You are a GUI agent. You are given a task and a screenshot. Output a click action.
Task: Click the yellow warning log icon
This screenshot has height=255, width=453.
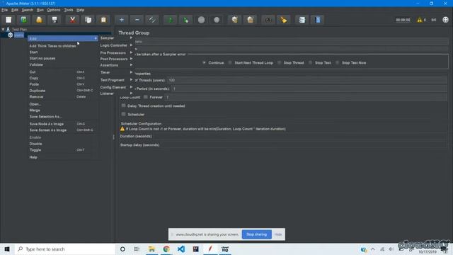pyautogui.click(x=420, y=20)
